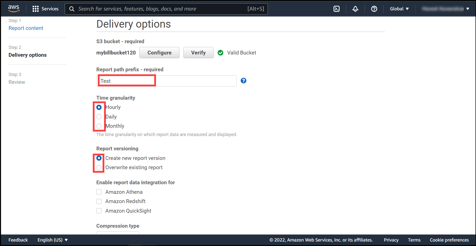This screenshot has height=246, width=476.
Task: Click the Valid Bucket status text
Action: tap(242, 53)
